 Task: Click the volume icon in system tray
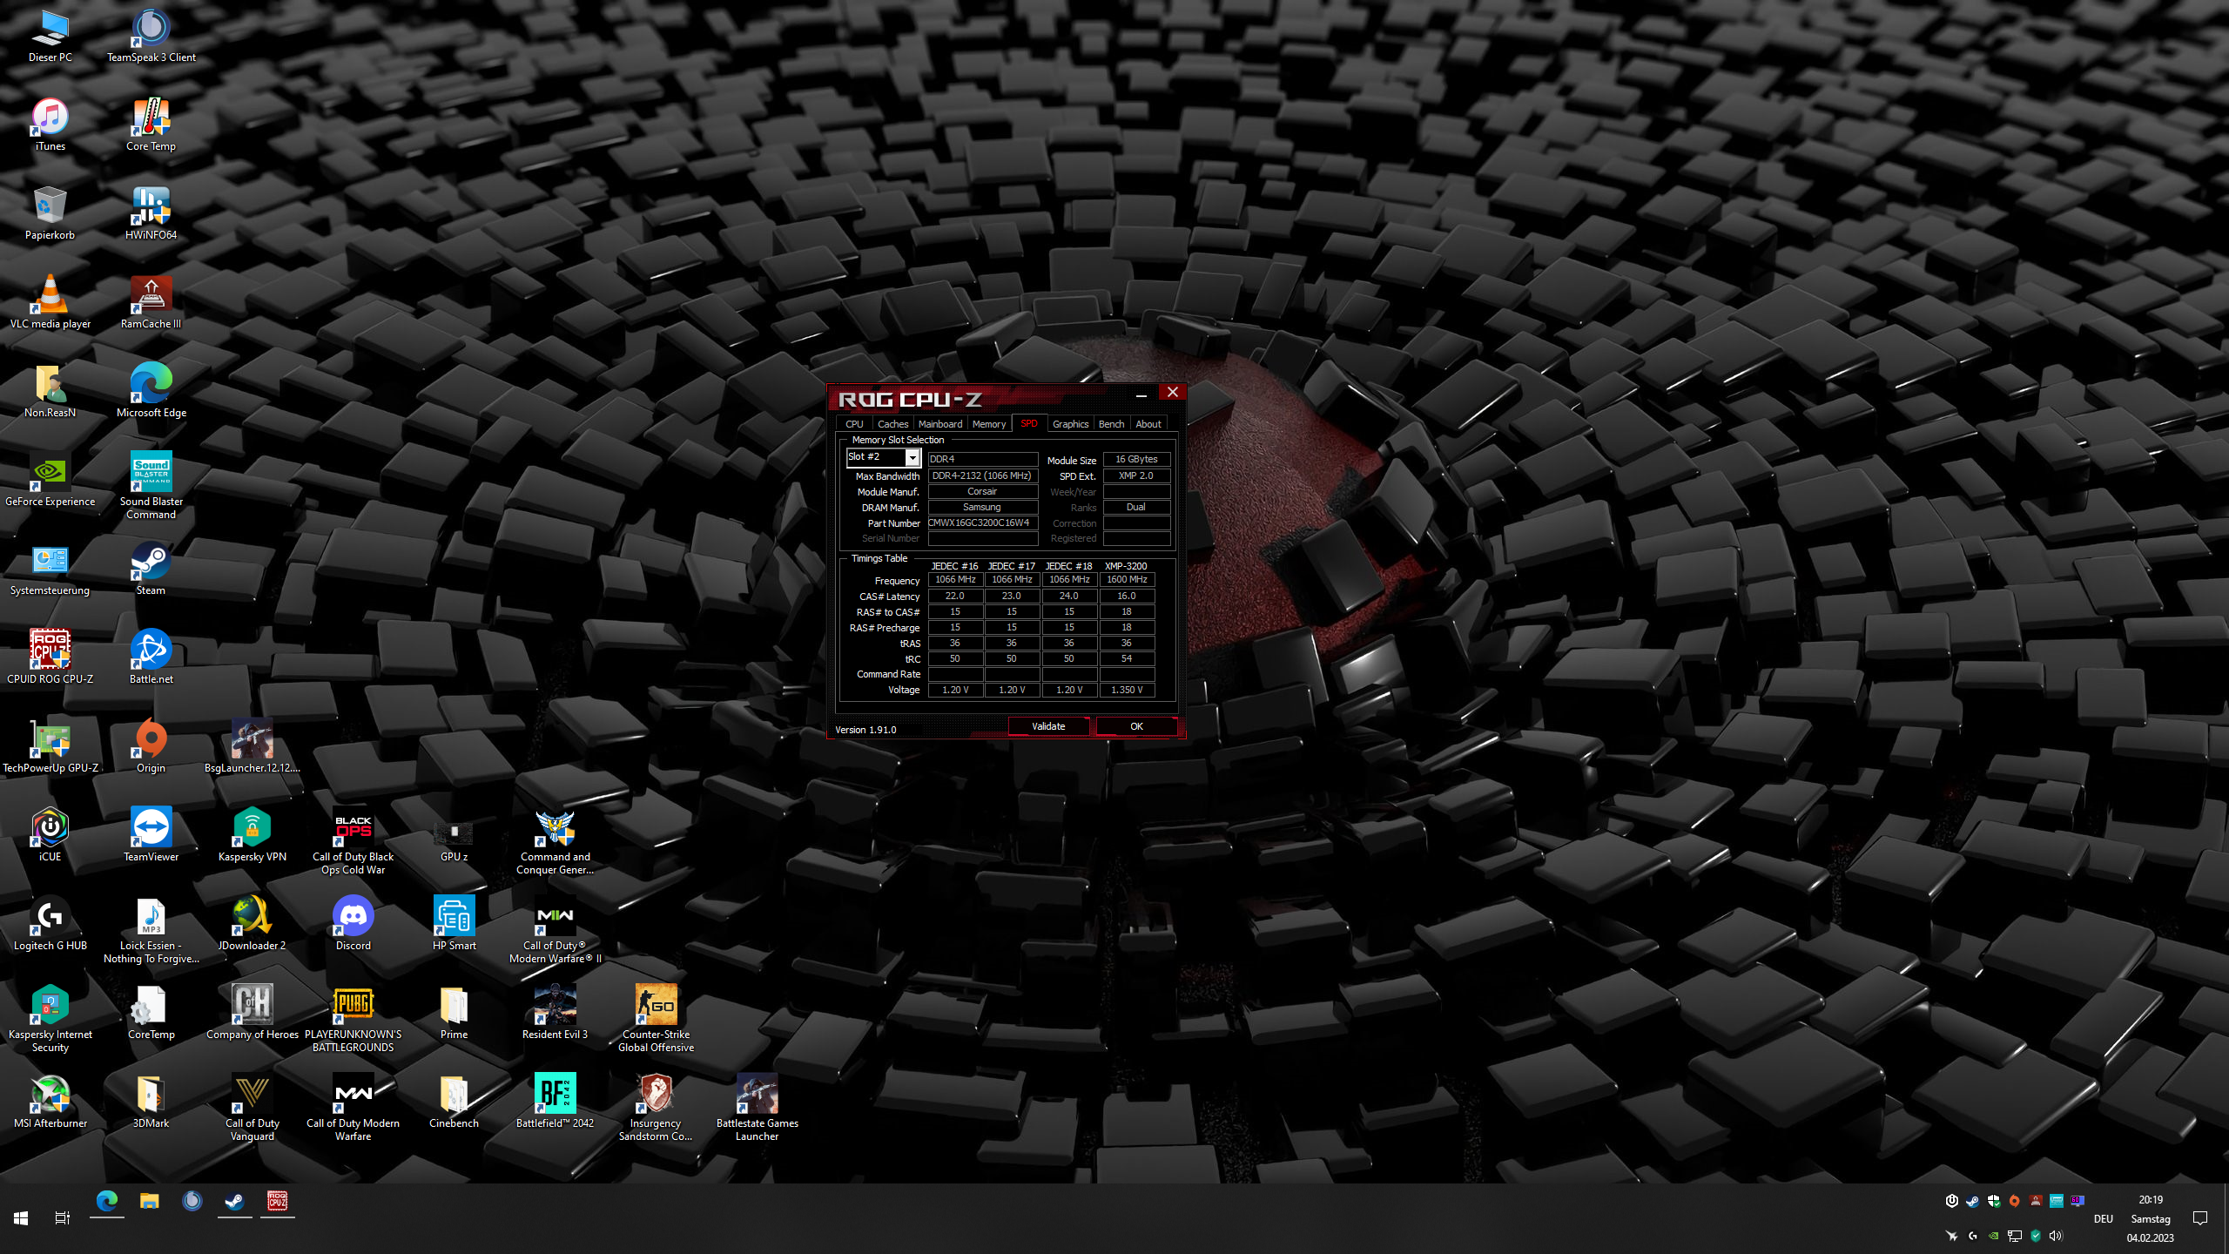(2056, 1236)
